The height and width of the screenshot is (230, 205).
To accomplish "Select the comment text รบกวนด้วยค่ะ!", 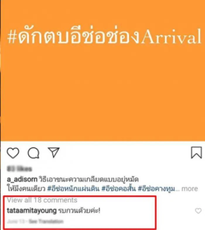I will click(79, 211).
